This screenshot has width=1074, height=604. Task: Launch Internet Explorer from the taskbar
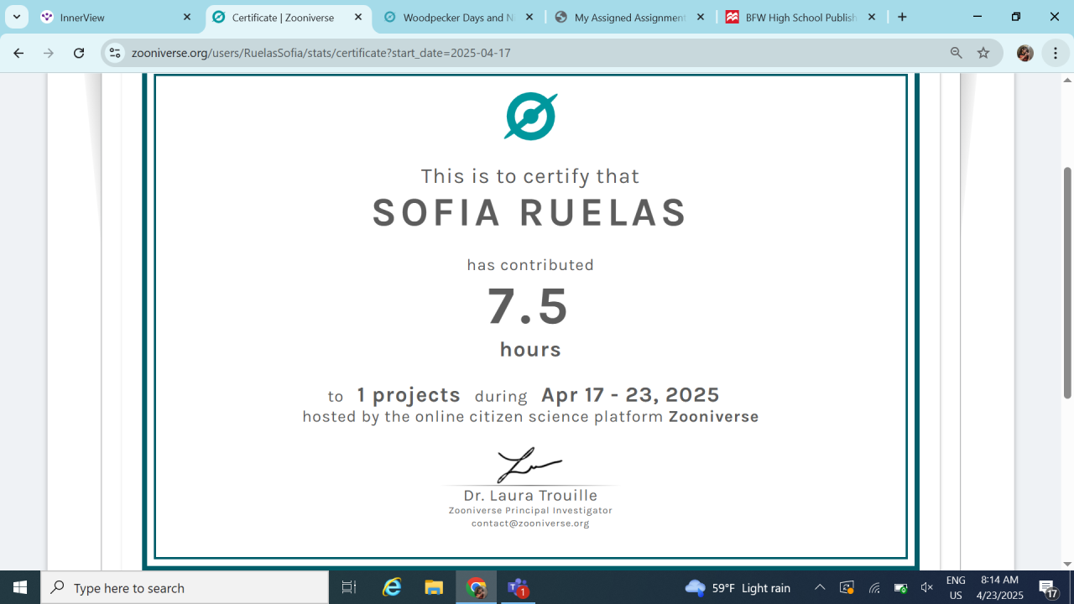pos(392,587)
